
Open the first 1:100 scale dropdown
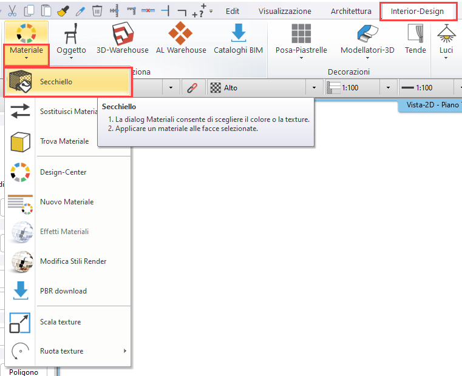click(x=388, y=88)
